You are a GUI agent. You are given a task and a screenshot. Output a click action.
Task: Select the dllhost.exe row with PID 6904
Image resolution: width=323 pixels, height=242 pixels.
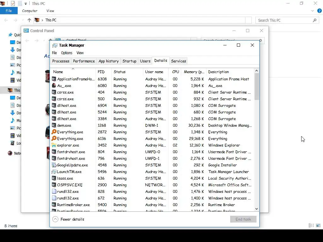coord(152,105)
